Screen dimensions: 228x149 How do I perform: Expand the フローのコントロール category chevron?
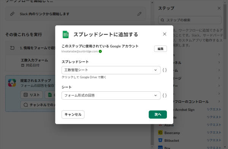pos(219,101)
